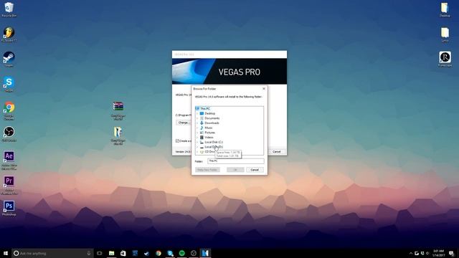Click the 'Ask me anything' search box
The image size is (459, 258).
(52, 253)
